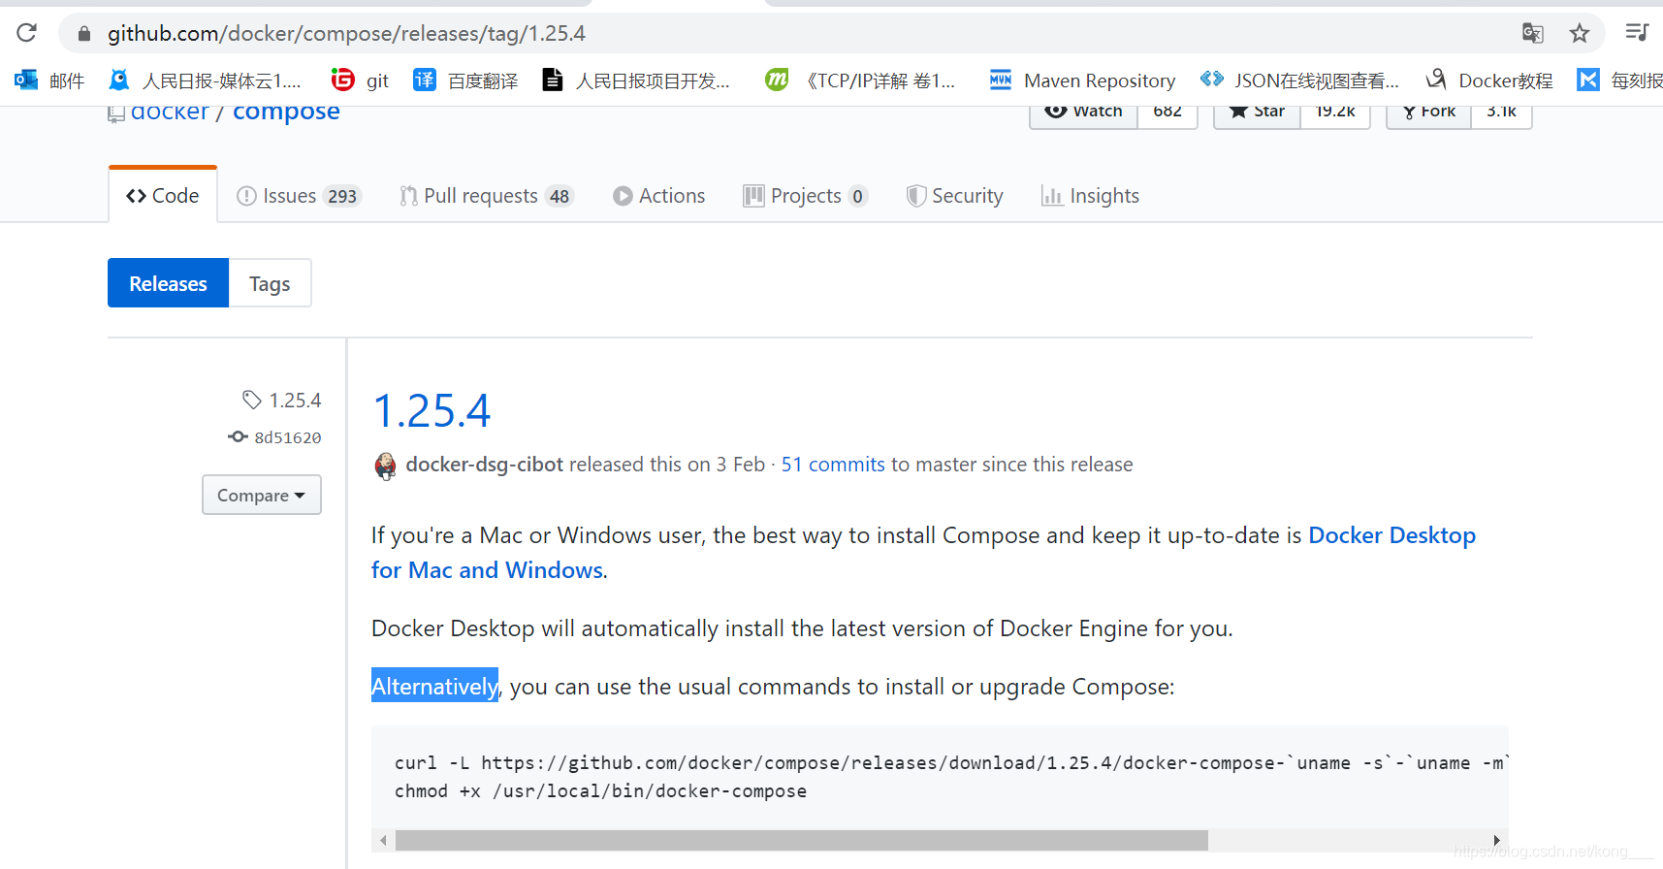Open the 1.25.4 release title
Viewport: 1663px width, 869px height.
click(432, 410)
